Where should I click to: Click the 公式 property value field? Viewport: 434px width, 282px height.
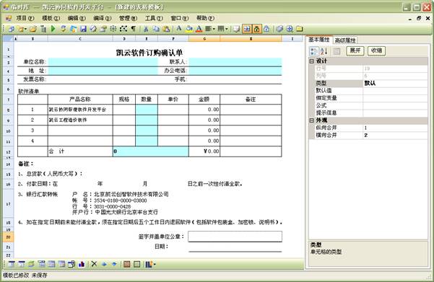pos(395,105)
